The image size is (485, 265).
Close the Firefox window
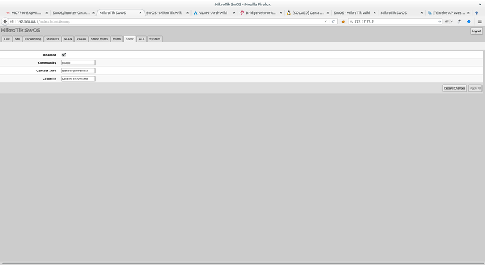point(480,4)
